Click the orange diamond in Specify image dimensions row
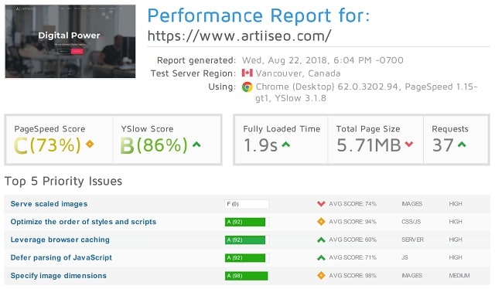This screenshot has height=289, width=495. (x=321, y=275)
